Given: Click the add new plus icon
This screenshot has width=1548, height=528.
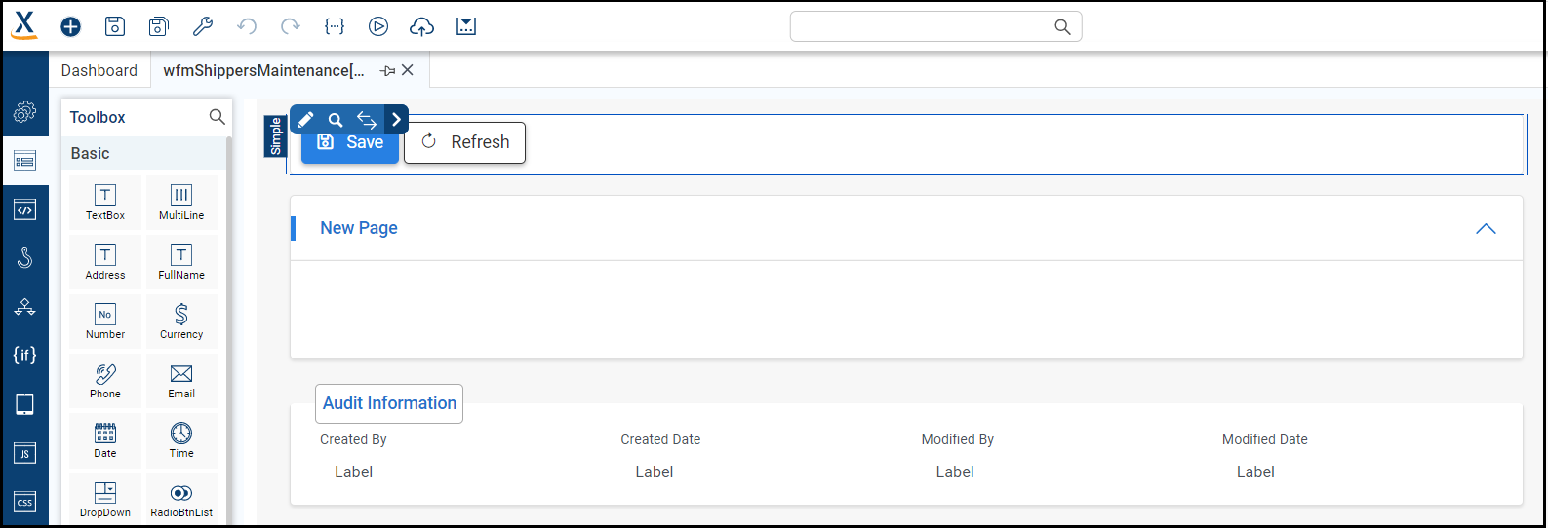Looking at the screenshot, I should pyautogui.click(x=70, y=27).
